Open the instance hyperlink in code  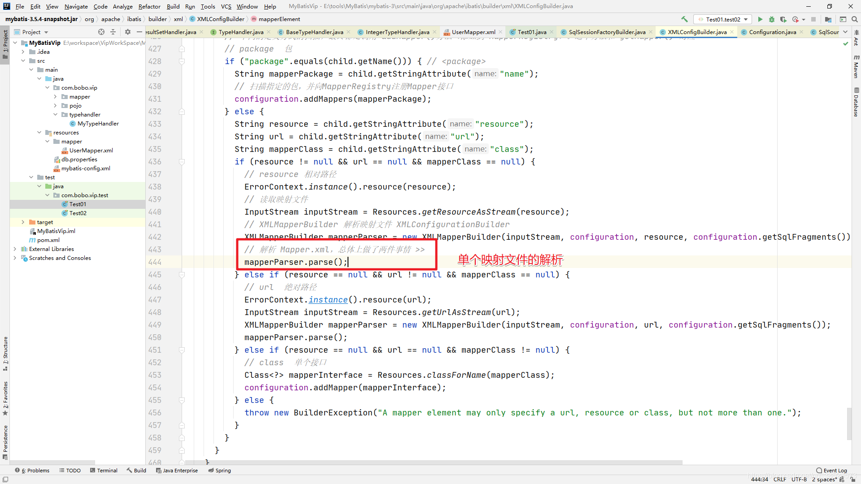click(x=328, y=300)
